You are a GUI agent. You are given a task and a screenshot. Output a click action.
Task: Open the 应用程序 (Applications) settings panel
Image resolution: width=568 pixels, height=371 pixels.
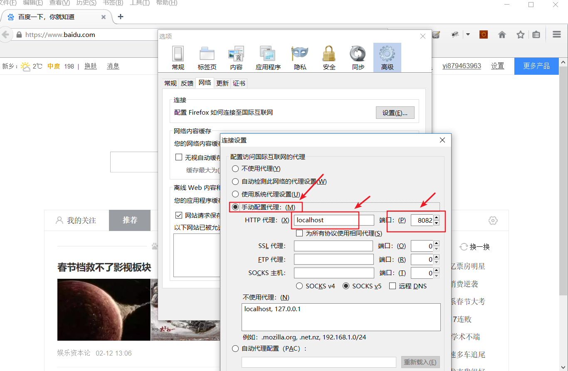pos(268,57)
